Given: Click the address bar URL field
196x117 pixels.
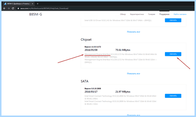Looking at the screenshot, I should (44, 8).
